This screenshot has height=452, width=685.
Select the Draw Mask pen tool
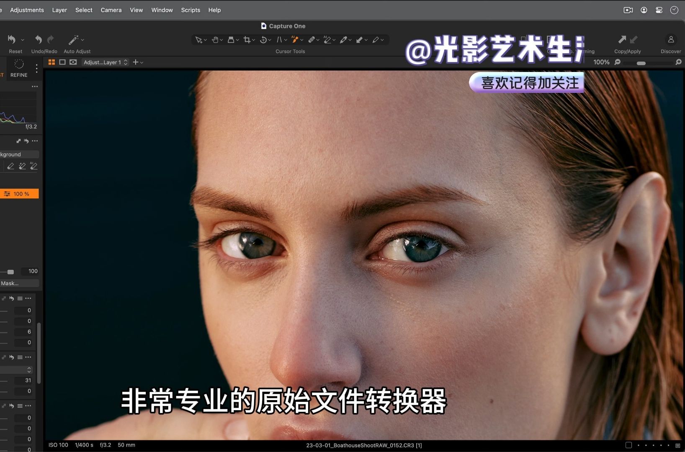[376, 40]
